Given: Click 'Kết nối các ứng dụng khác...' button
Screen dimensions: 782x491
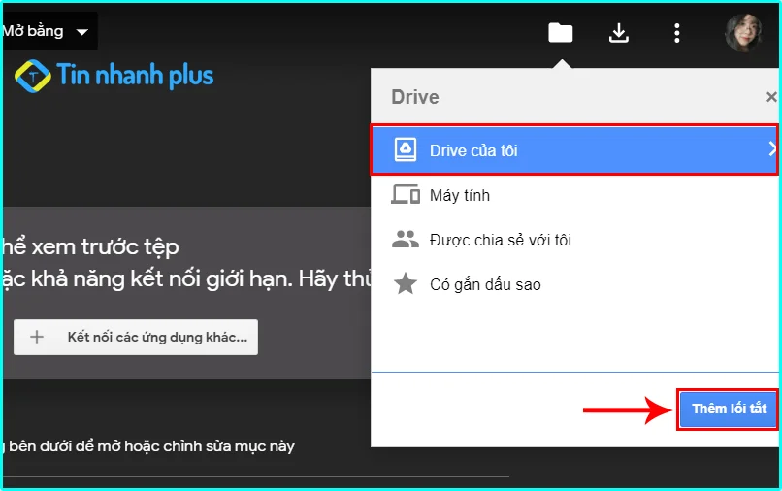Looking at the screenshot, I should click(136, 338).
